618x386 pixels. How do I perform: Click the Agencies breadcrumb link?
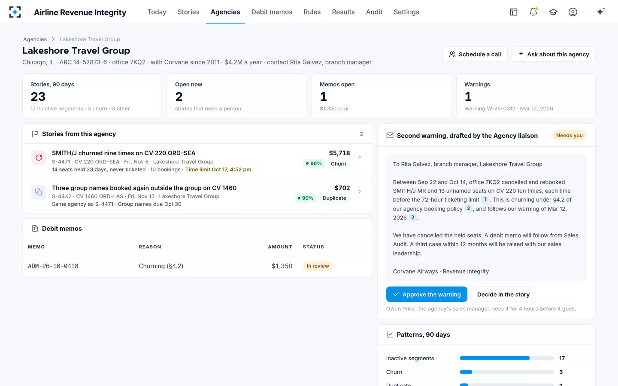tap(35, 39)
